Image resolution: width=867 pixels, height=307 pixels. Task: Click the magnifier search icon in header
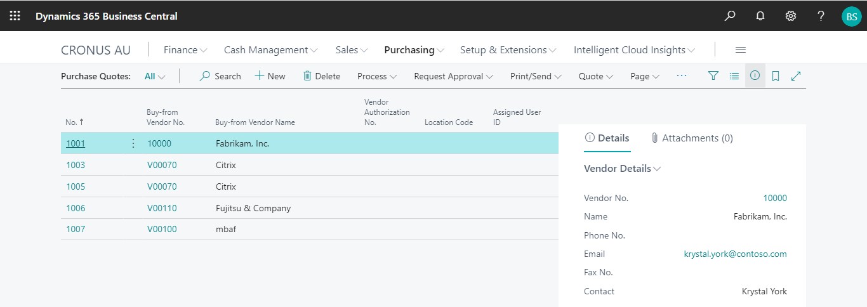(x=730, y=16)
